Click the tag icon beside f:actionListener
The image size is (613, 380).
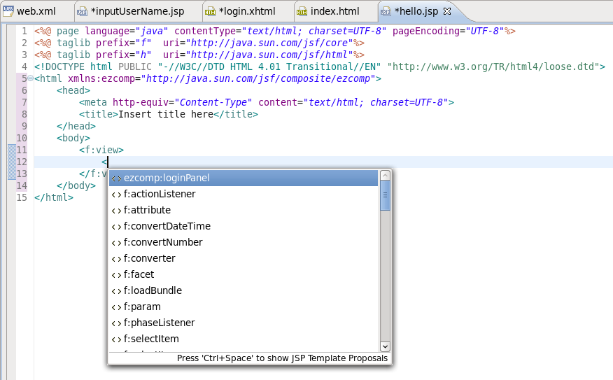[x=116, y=195]
